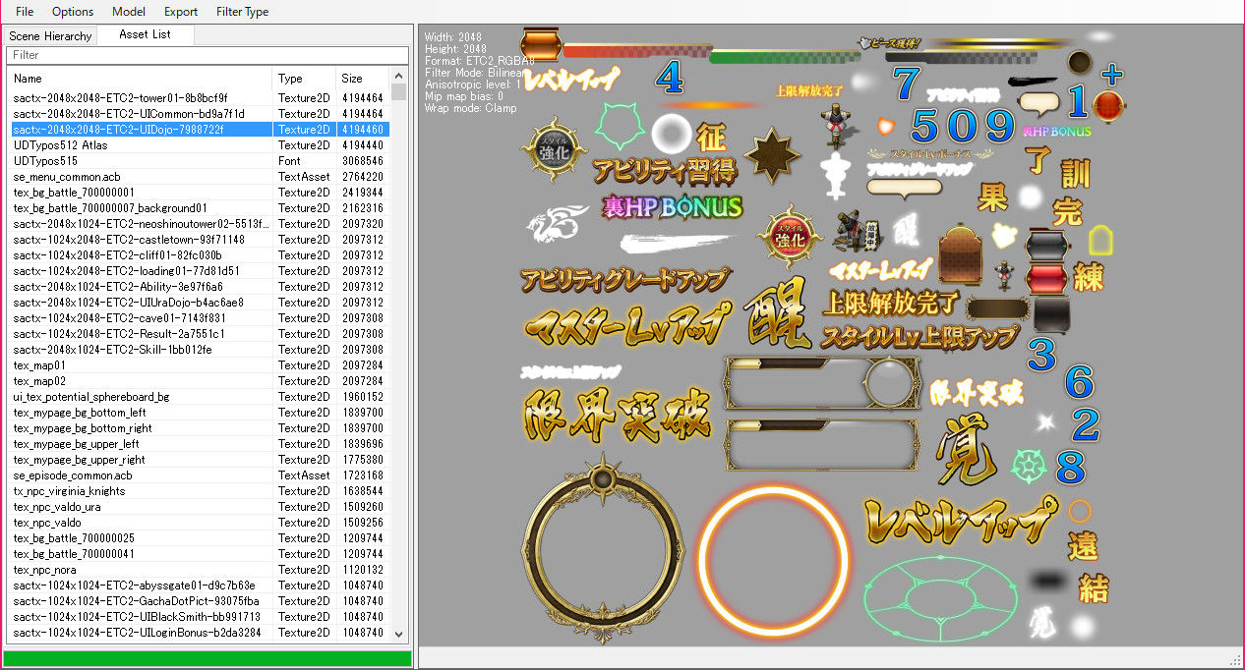Select tex_mypage_bg_upper_right texture
Viewport: 1245px width, 670px height.
(x=200, y=460)
